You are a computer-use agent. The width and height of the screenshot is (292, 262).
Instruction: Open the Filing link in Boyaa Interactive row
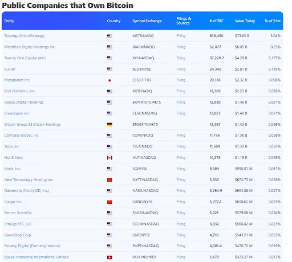click(181, 257)
